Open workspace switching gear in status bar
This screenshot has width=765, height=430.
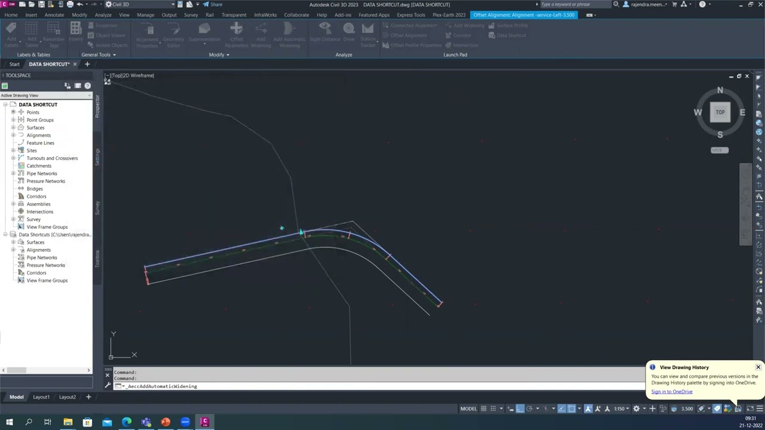637,408
